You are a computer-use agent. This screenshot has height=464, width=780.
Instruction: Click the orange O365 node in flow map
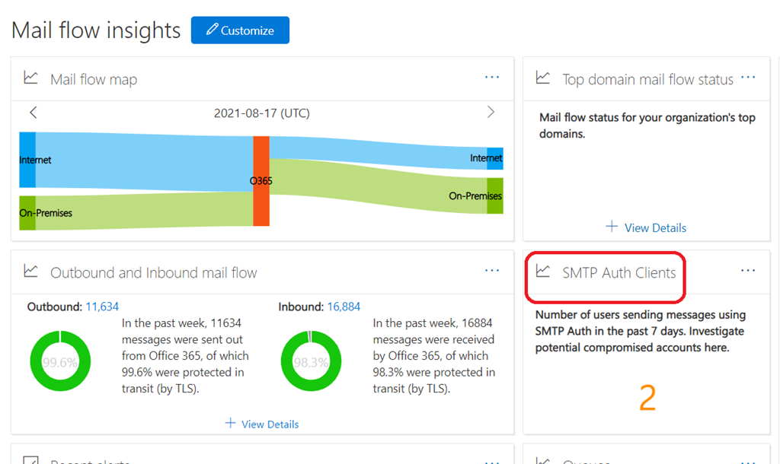point(261,181)
